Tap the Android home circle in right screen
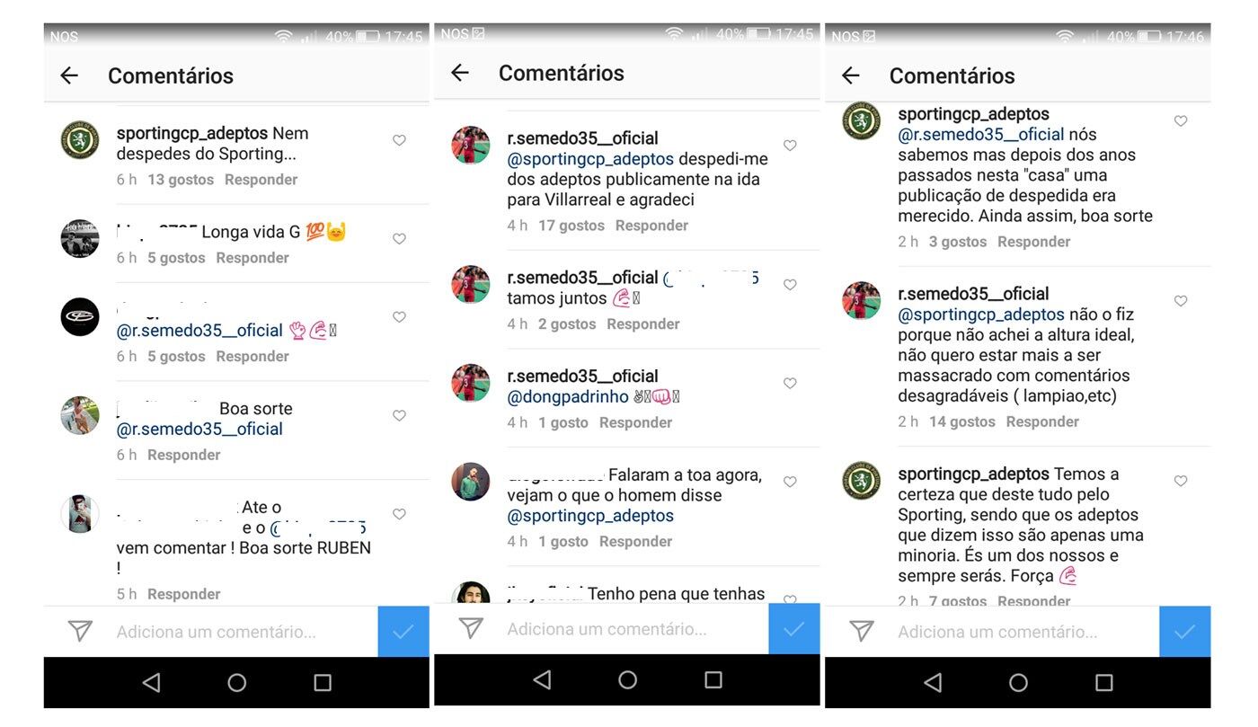 [1018, 683]
